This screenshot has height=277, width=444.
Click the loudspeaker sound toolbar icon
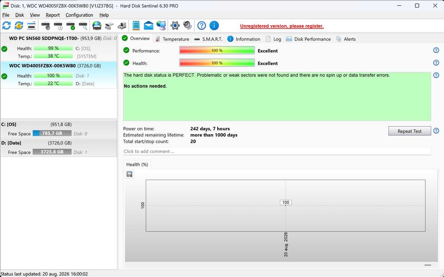point(187,25)
